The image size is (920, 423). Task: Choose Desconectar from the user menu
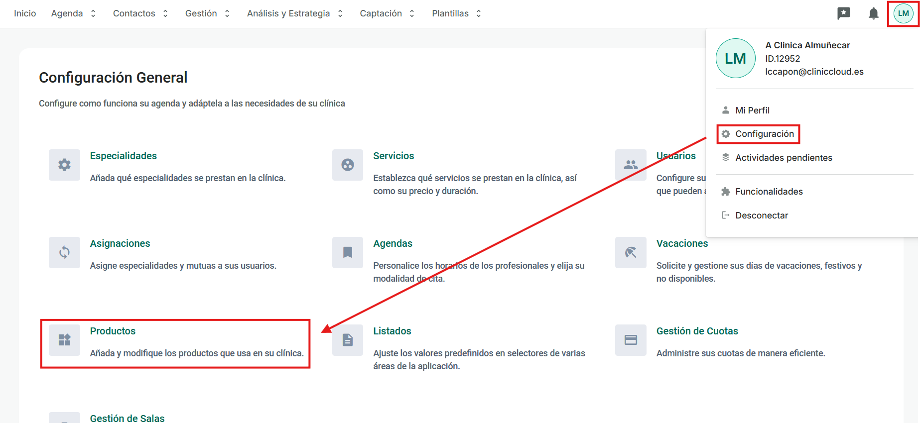761,215
